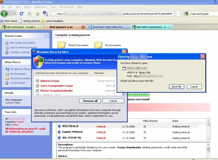Switch to the haiti-earthquake Google Search tab

pos(22,27)
